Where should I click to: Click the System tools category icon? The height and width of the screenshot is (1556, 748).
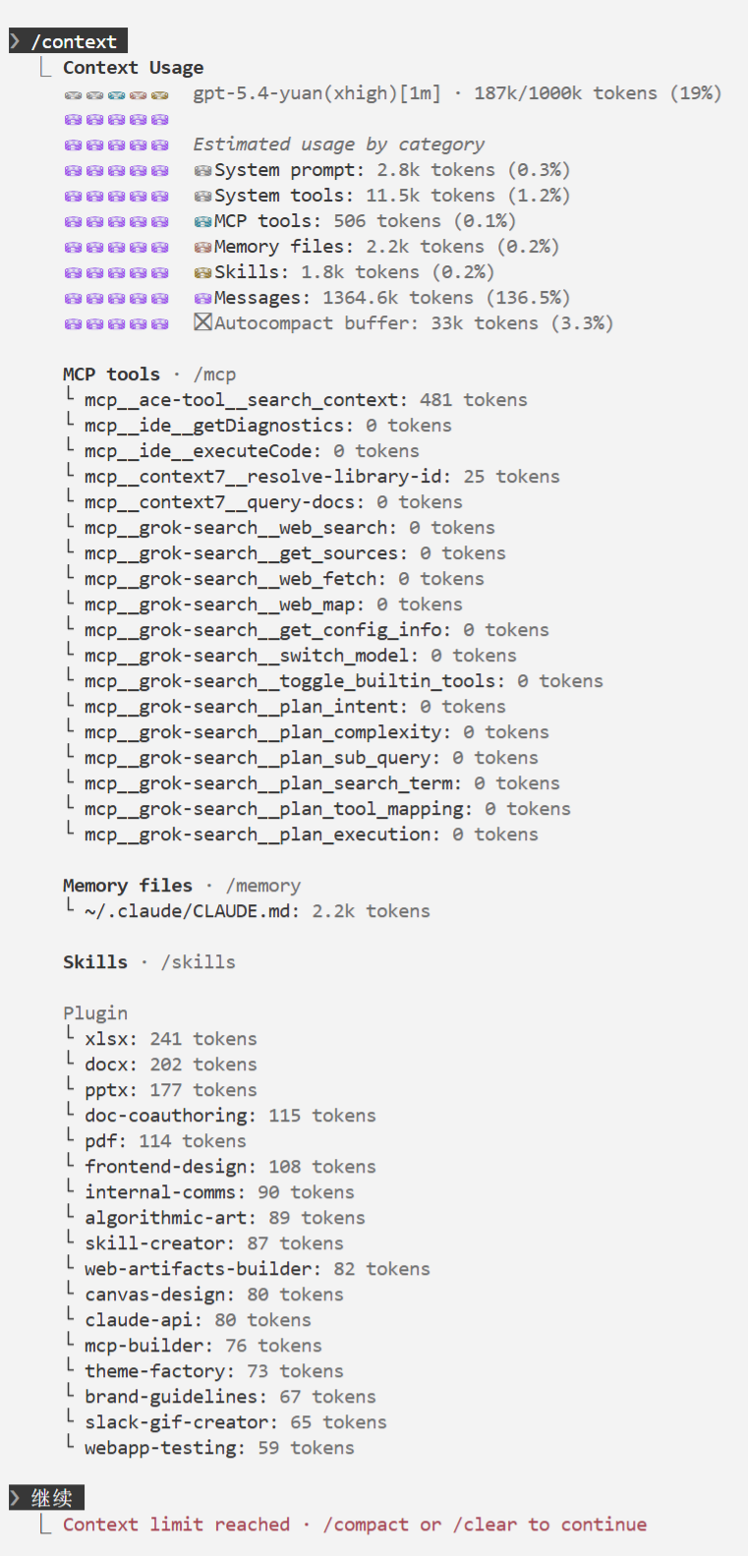click(202, 196)
